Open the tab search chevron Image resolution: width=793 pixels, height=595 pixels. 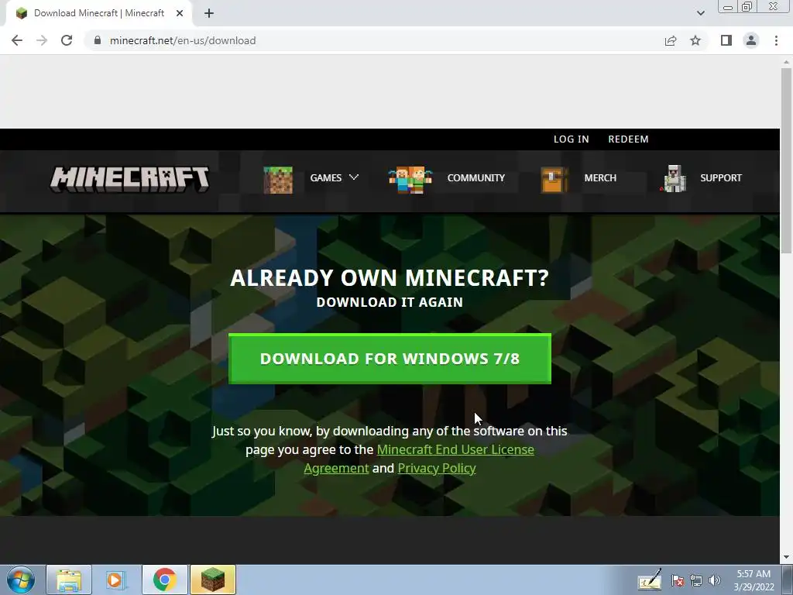click(x=700, y=13)
